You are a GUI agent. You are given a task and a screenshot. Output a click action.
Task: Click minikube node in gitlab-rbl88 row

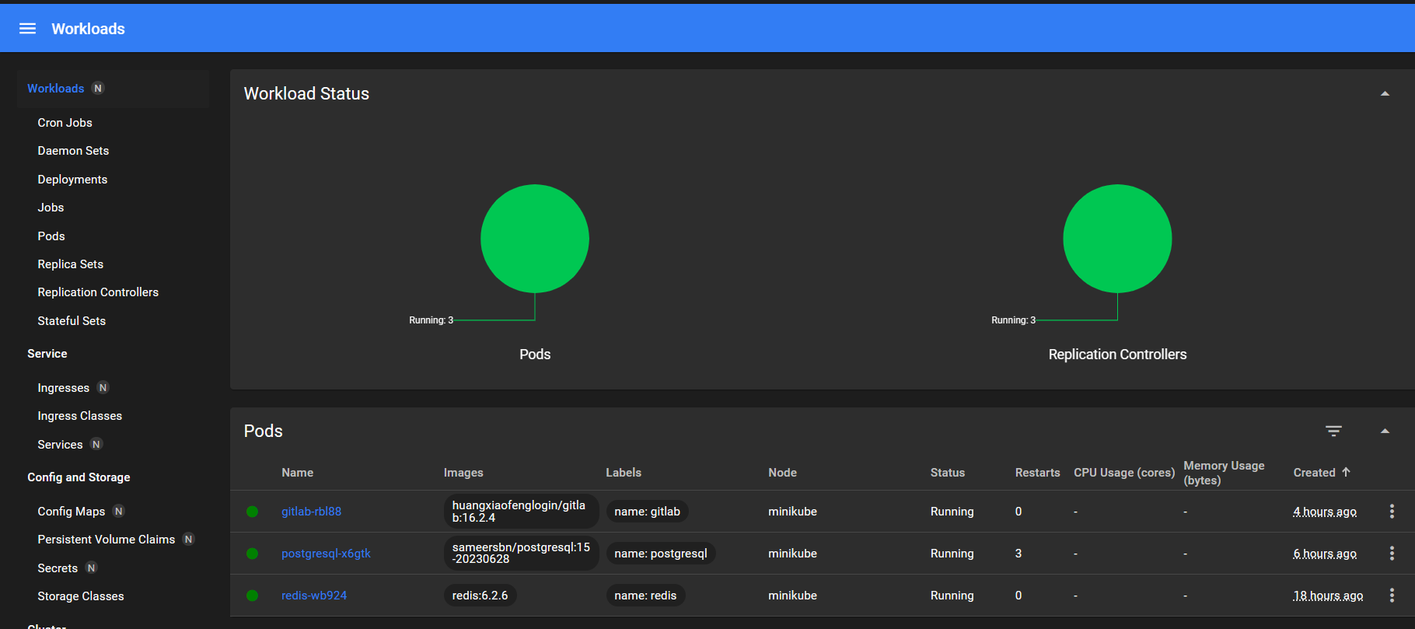(x=792, y=512)
